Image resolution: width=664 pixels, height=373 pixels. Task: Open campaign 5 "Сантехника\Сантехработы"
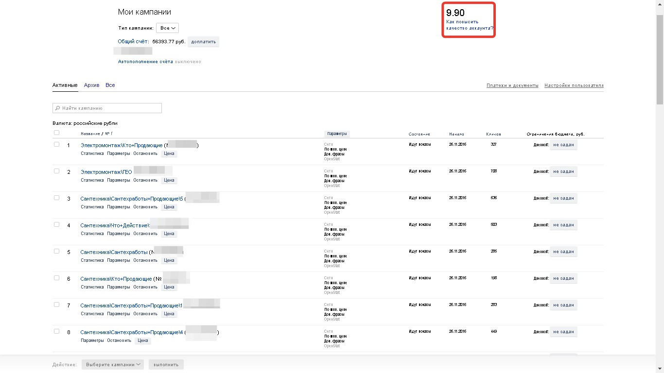coord(114,253)
